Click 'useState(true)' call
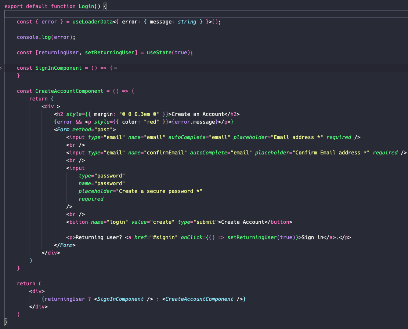The image size is (408, 329). click(168, 52)
